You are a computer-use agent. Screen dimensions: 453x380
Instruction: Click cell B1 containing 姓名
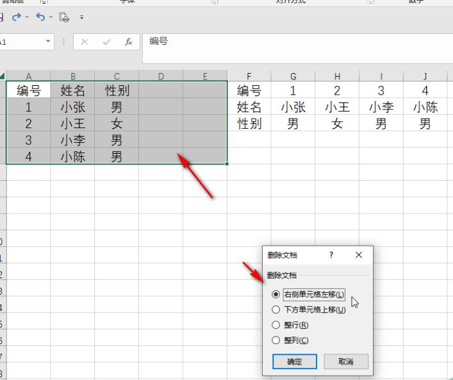coord(73,90)
